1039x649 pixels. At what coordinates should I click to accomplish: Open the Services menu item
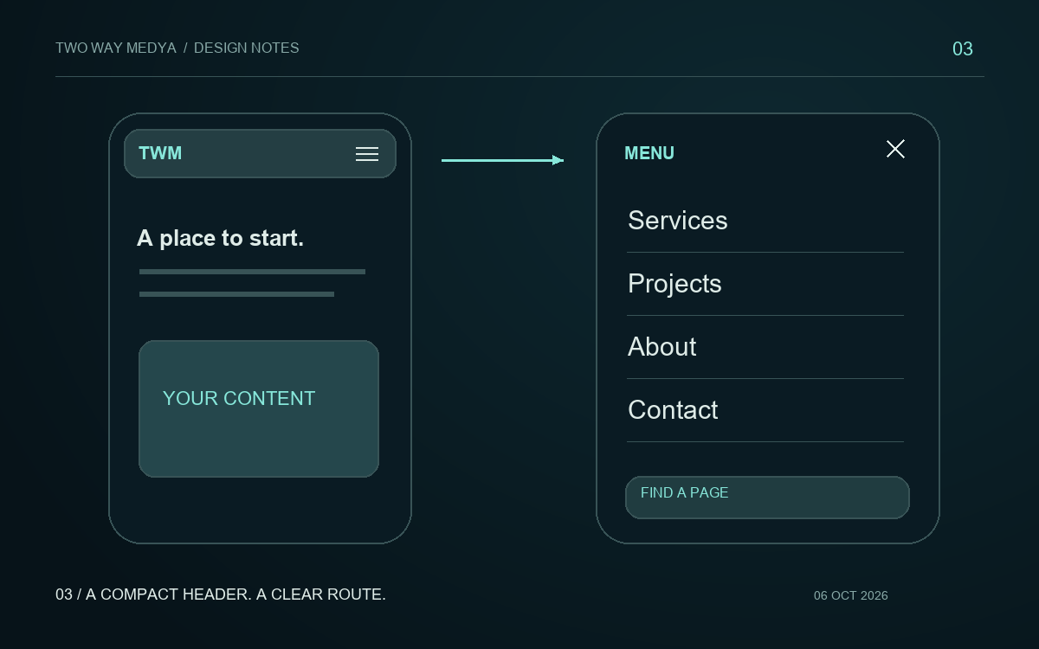(x=678, y=221)
